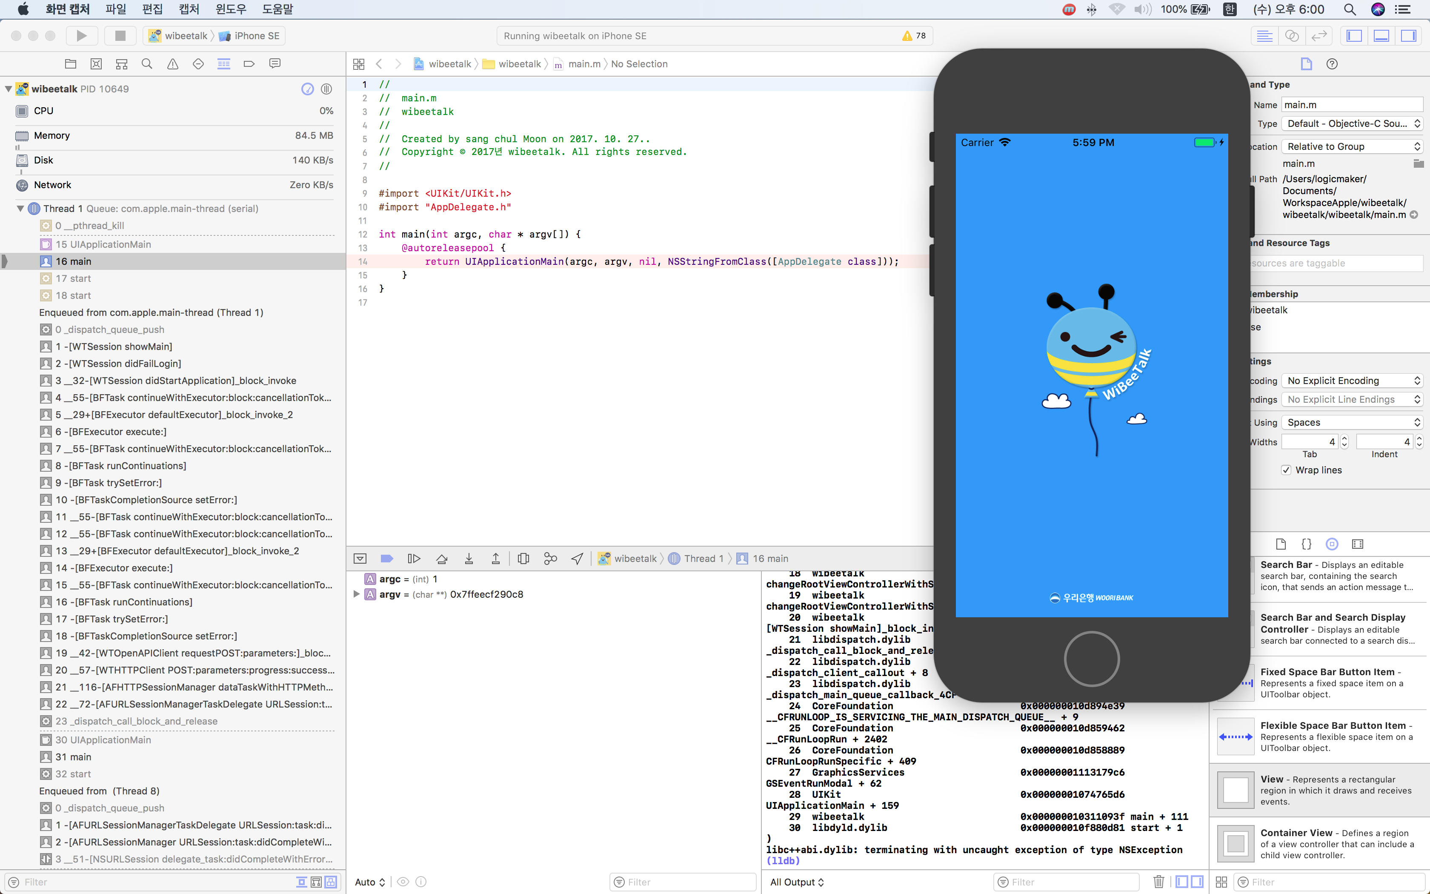
Task: Open the Issue navigator warning icon
Action: point(172,64)
